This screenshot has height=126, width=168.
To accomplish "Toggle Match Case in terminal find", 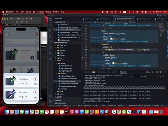I will coord(141,76).
